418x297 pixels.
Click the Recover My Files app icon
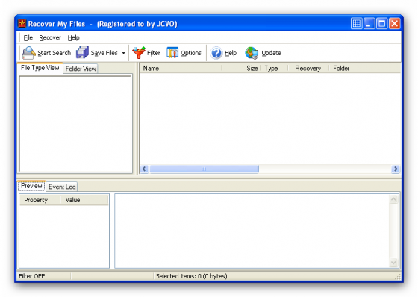click(x=22, y=23)
